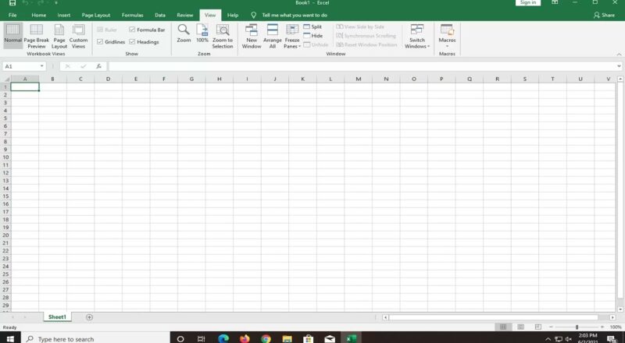Open Ribbon Display Options
625x343 pixels.
(x=555, y=3)
